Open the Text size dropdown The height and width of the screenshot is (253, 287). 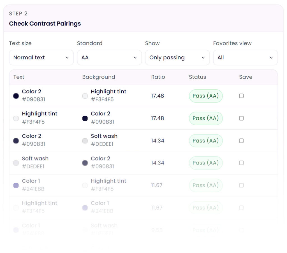[41, 57]
